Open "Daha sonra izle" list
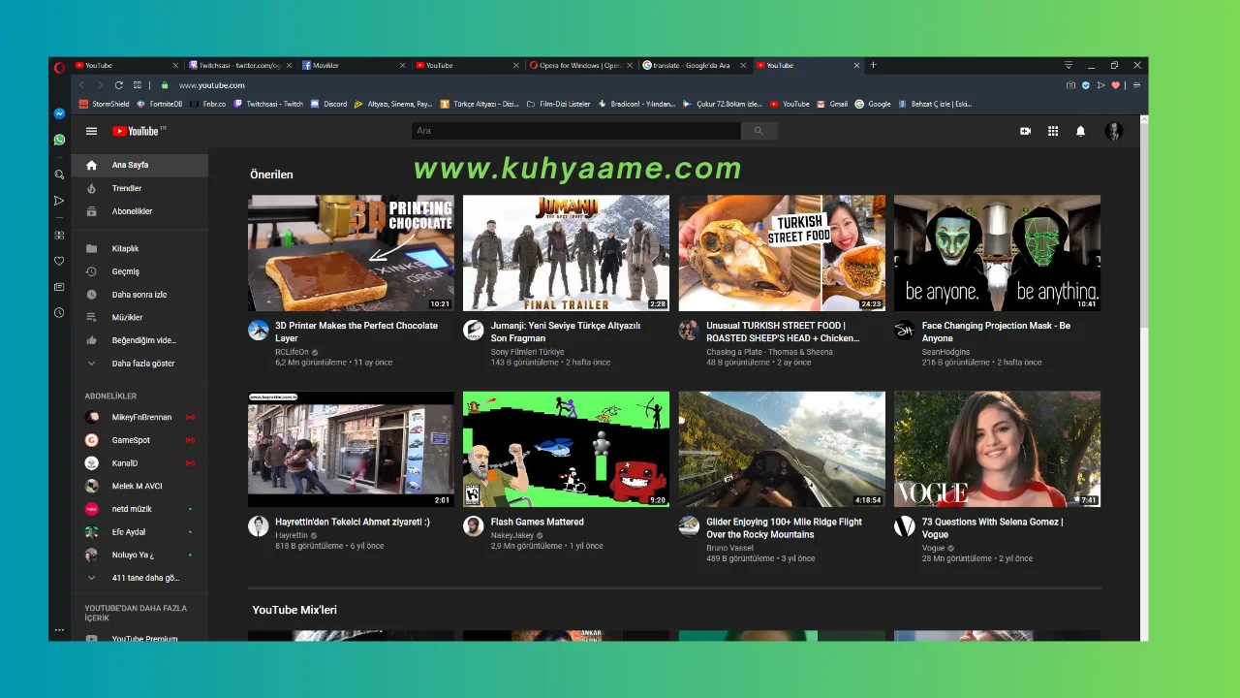Viewport: 1240px width, 698px height. 139,295
